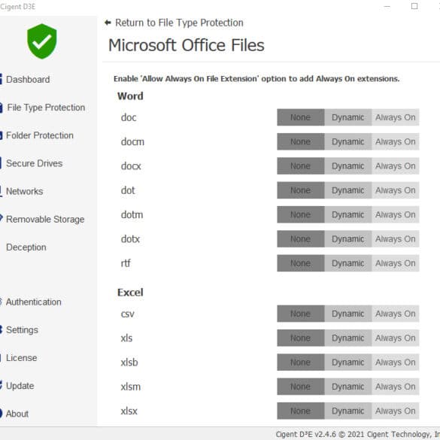Set xlsx protection to Dynamic

click(348, 411)
